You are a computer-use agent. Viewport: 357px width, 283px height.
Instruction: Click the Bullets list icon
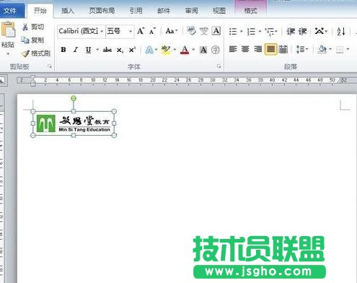pyautogui.click(x=233, y=31)
